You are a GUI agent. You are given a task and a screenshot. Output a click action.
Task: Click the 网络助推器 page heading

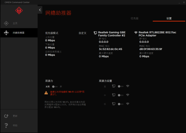click(x=58, y=13)
